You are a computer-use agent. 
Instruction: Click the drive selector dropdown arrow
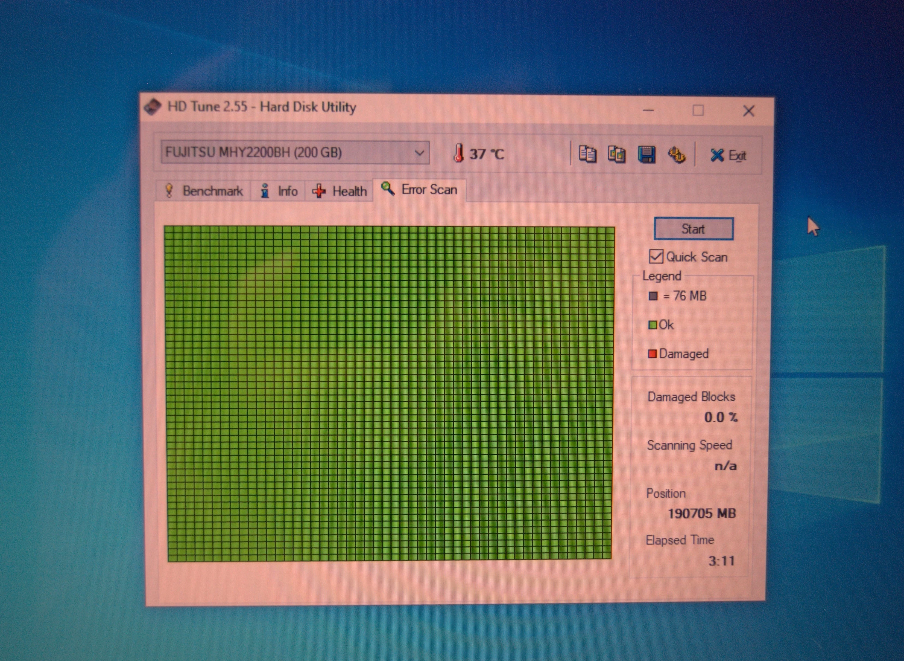pyautogui.click(x=419, y=153)
